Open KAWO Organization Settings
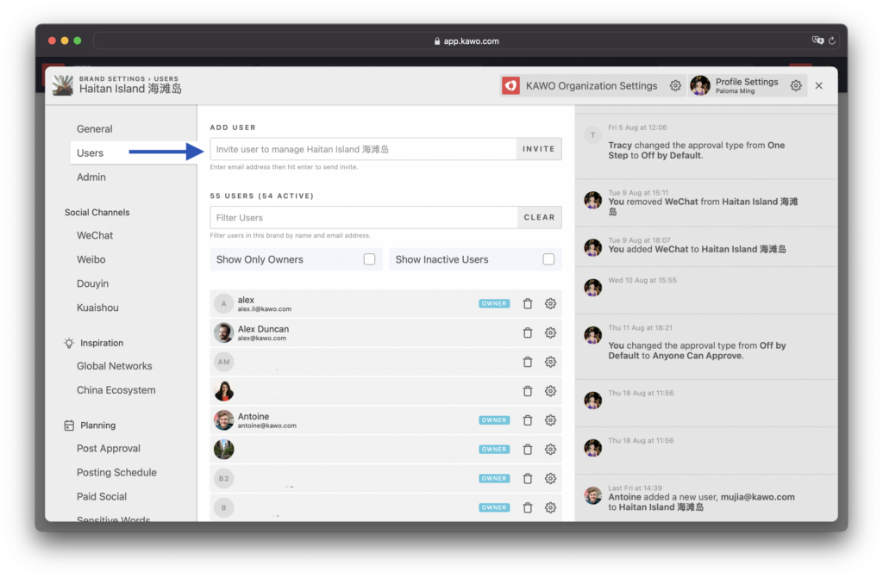883x578 pixels. (x=592, y=85)
